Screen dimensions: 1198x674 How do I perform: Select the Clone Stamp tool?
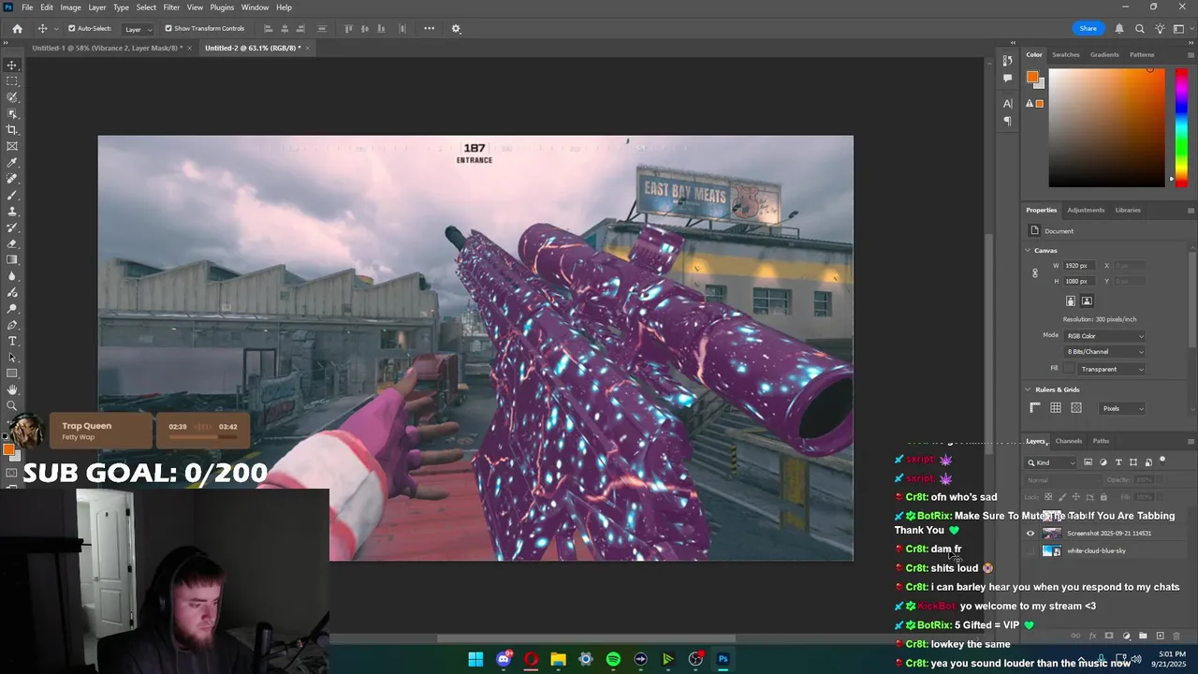(12, 212)
